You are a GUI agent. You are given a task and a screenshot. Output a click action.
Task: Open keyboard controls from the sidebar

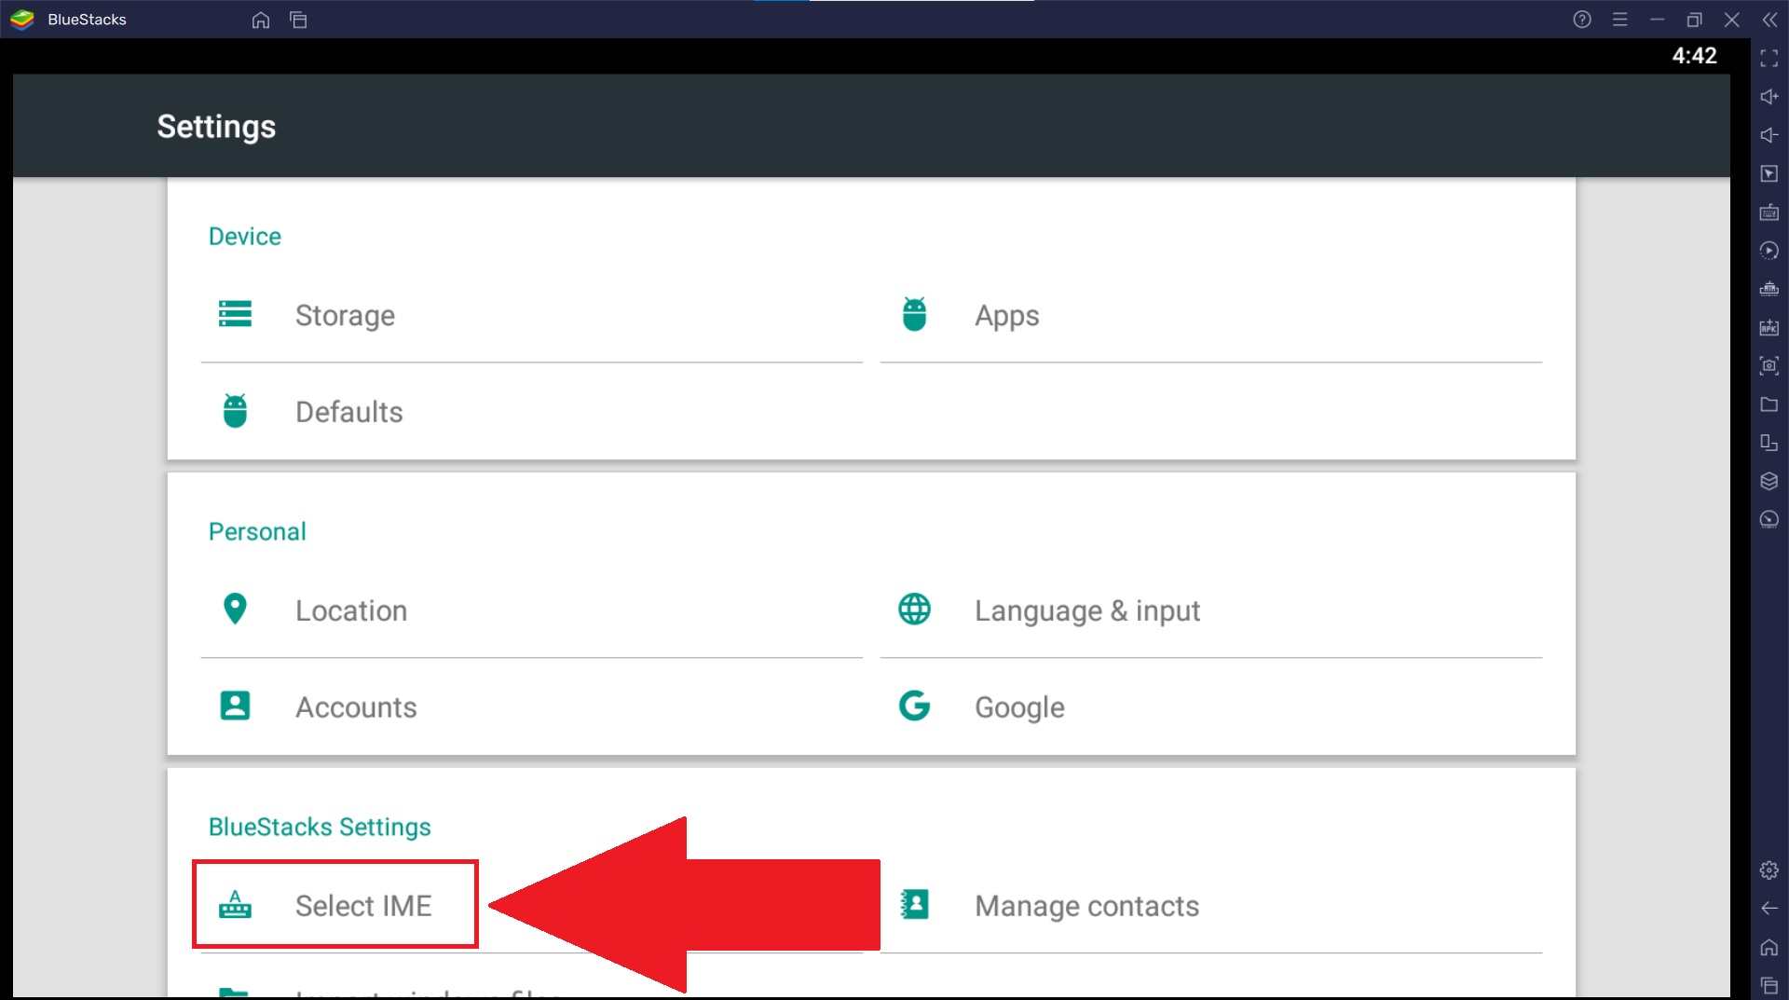tap(1769, 212)
